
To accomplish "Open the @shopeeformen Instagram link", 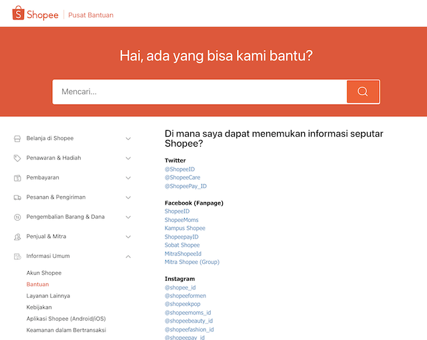I will (185, 295).
